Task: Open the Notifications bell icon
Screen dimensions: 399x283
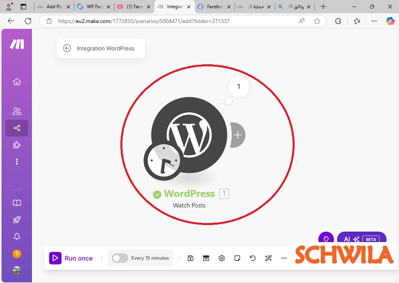Action: pyautogui.click(x=17, y=237)
